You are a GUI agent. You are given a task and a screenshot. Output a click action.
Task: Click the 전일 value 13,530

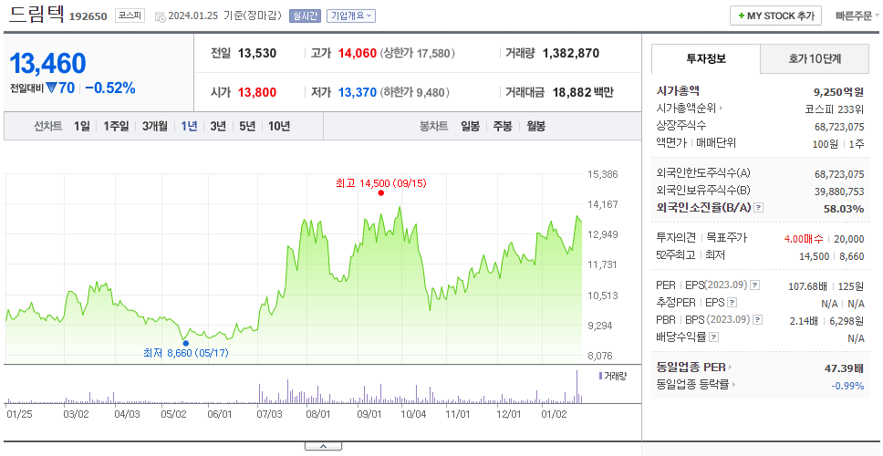pyautogui.click(x=257, y=54)
